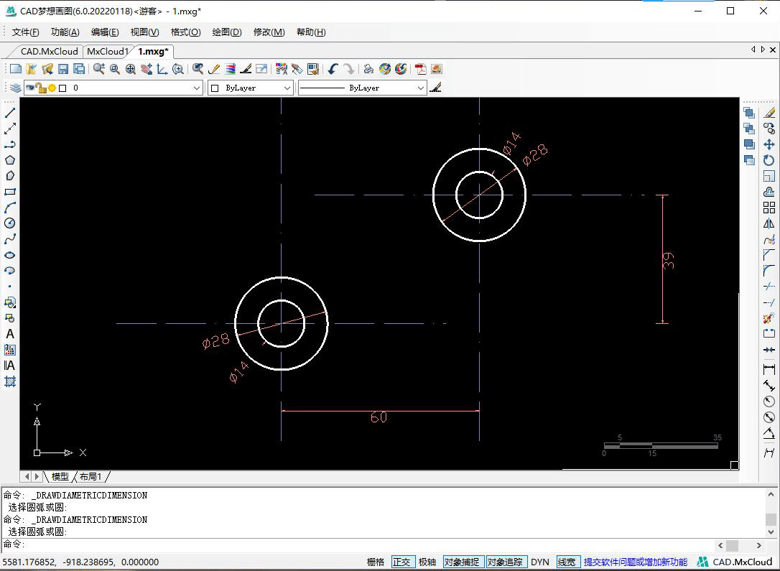This screenshot has width=780, height=571.
Task: Activate the Polygon drawing tool
Action: [10, 160]
